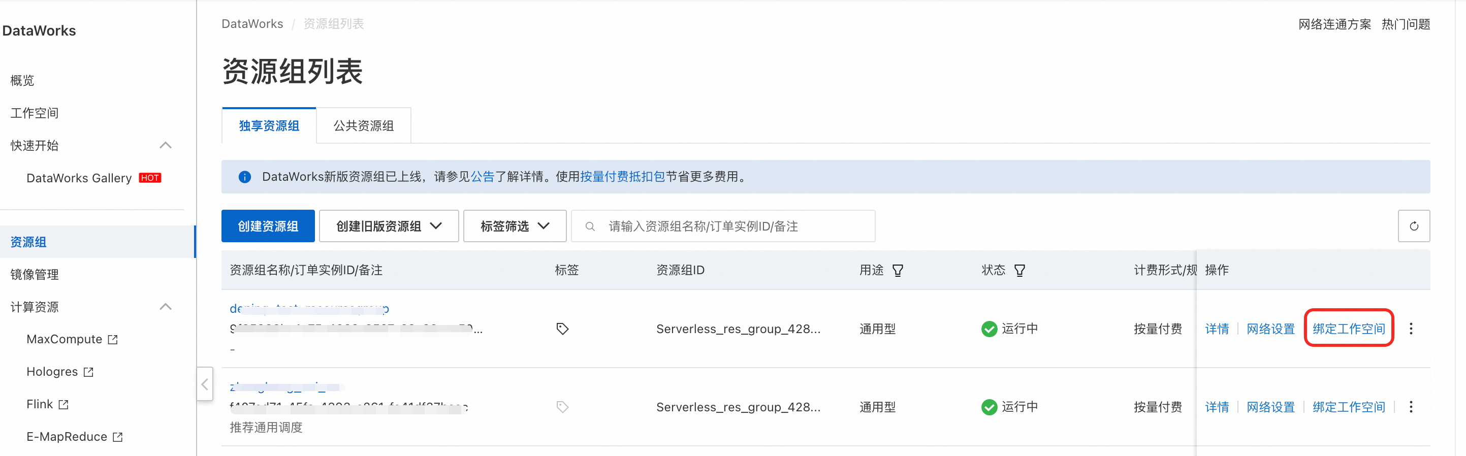Open 概览 in the sidebar
The height and width of the screenshot is (456, 1466).
tap(22, 80)
